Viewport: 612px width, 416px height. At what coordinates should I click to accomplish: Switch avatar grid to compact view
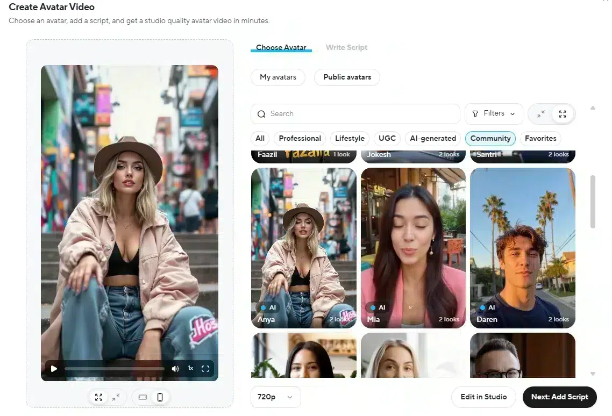pos(540,114)
